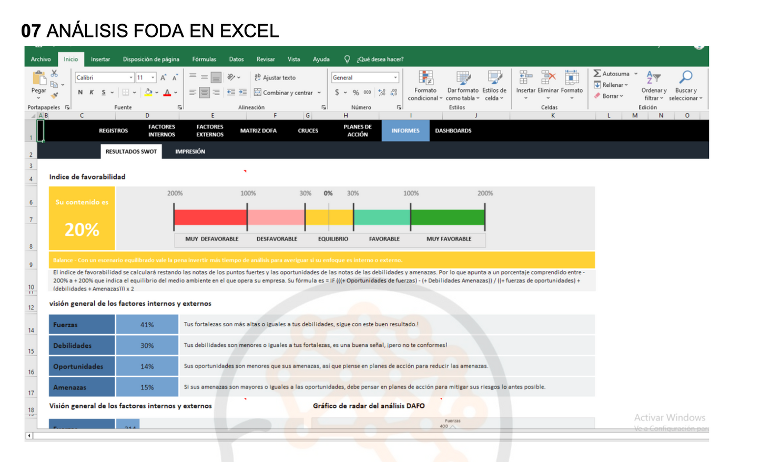Click the Format Painter brush icon
The height and width of the screenshot is (462, 760).
(54, 95)
